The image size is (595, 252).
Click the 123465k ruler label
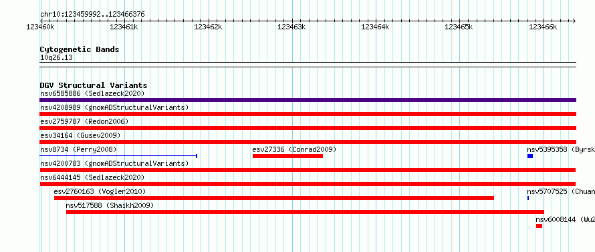pos(459,27)
